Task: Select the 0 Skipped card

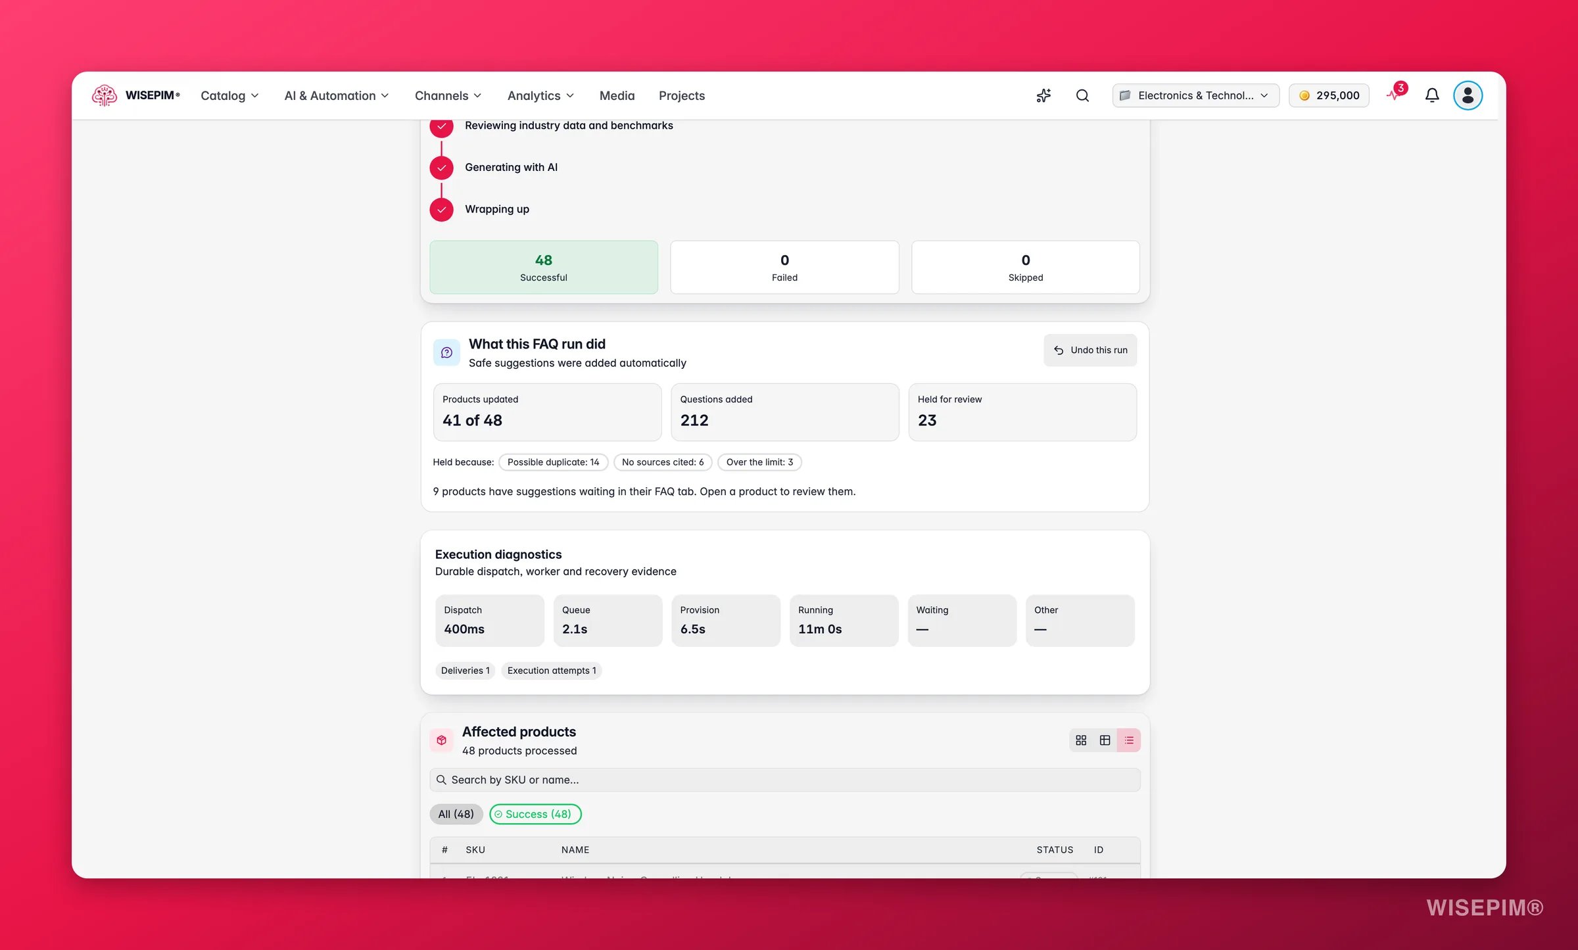Action: tap(1025, 267)
